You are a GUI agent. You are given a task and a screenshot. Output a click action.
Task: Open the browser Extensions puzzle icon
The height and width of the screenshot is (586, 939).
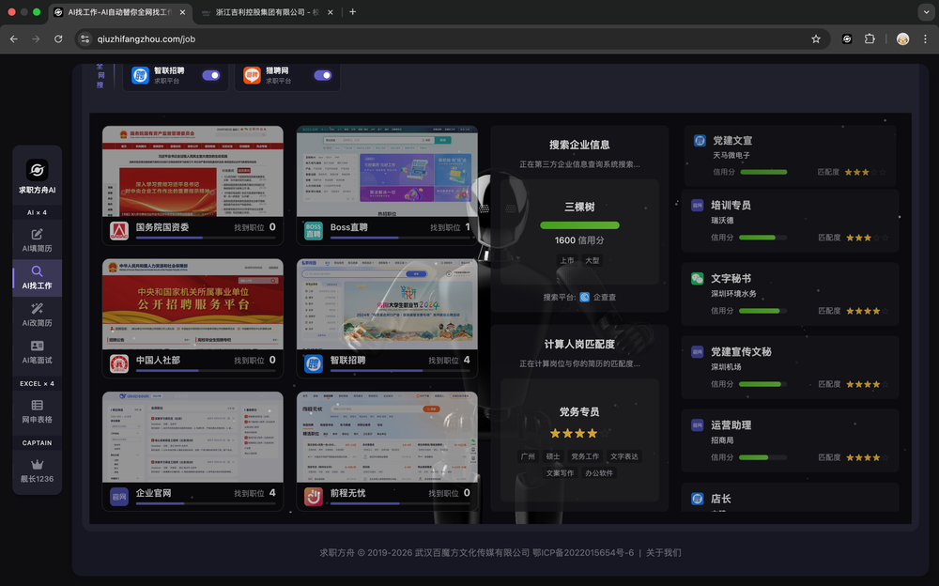tap(870, 39)
